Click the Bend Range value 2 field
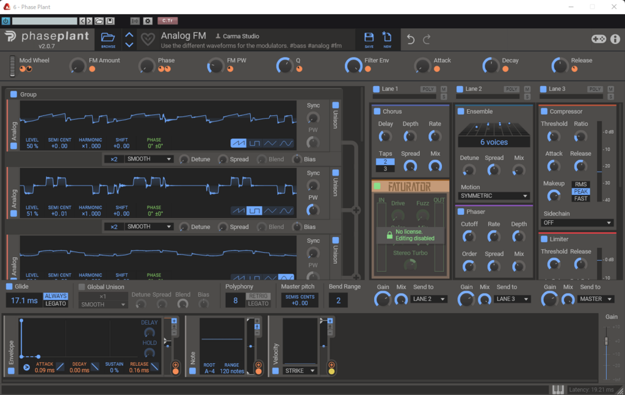This screenshot has width=625, height=395. [338, 300]
